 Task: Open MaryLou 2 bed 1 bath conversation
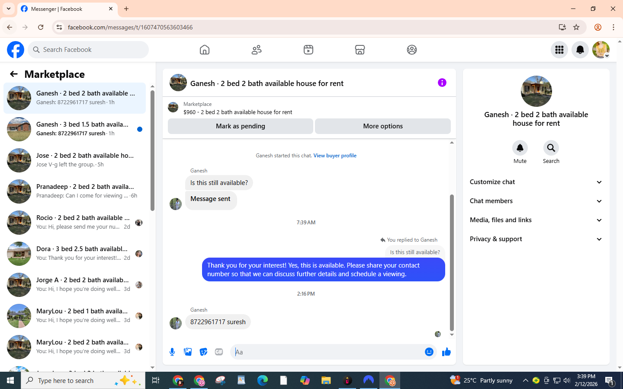pos(74,316)
